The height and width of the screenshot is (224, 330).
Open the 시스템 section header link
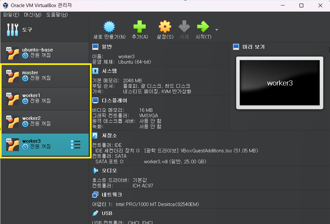(109, 71)
